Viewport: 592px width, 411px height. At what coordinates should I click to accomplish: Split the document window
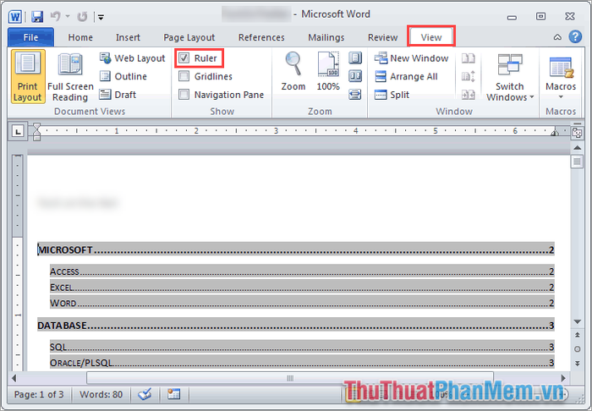[392, 95]
